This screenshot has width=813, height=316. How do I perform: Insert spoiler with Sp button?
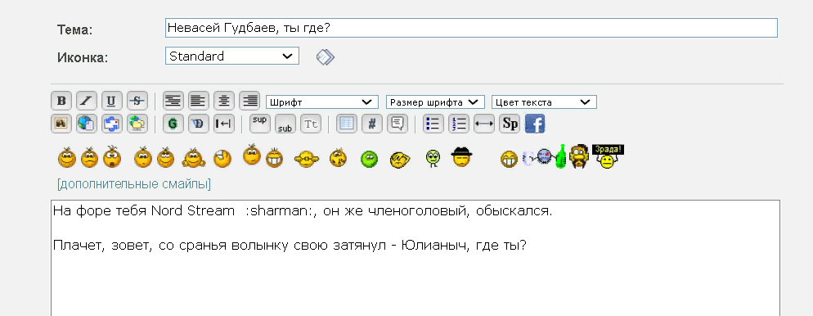click(x=510, y=124)
